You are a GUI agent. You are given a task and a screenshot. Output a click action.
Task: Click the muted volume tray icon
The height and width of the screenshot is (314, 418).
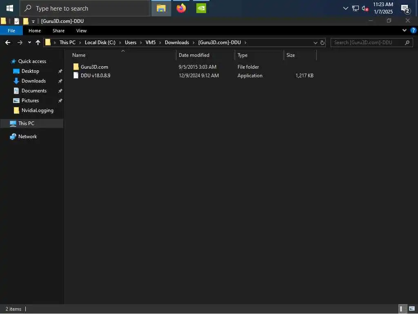(365, 8)
